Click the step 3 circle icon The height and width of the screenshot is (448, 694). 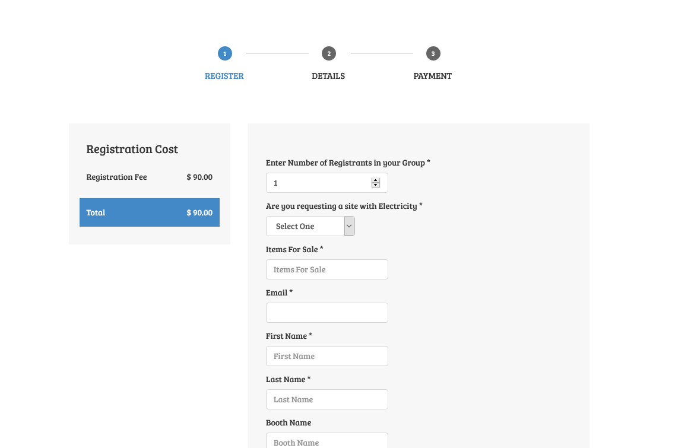click(433, 53)
